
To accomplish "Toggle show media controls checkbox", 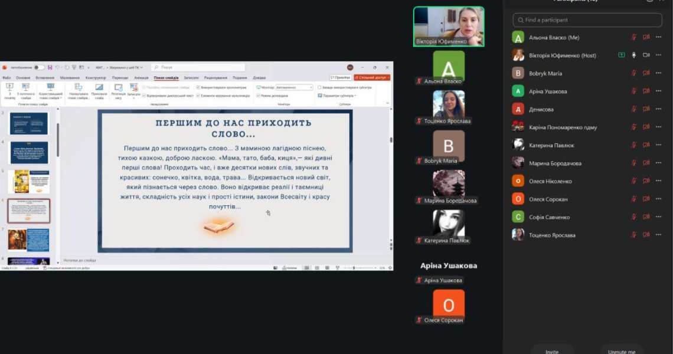I will point(198,96).
